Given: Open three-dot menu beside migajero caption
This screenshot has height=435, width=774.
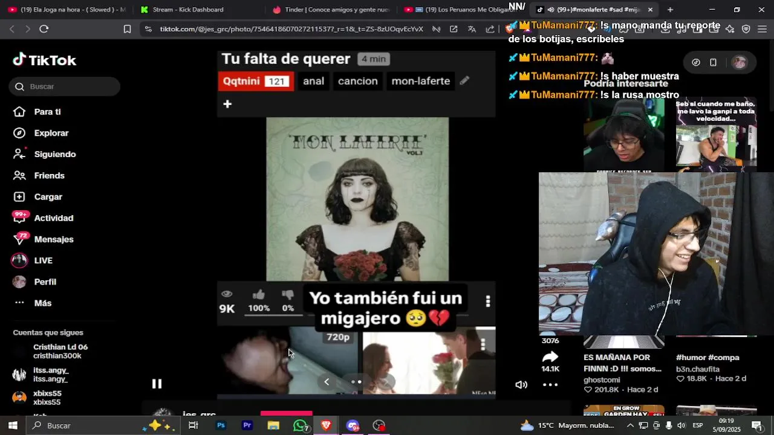Looking at the screenshot, I should [488, 301].
